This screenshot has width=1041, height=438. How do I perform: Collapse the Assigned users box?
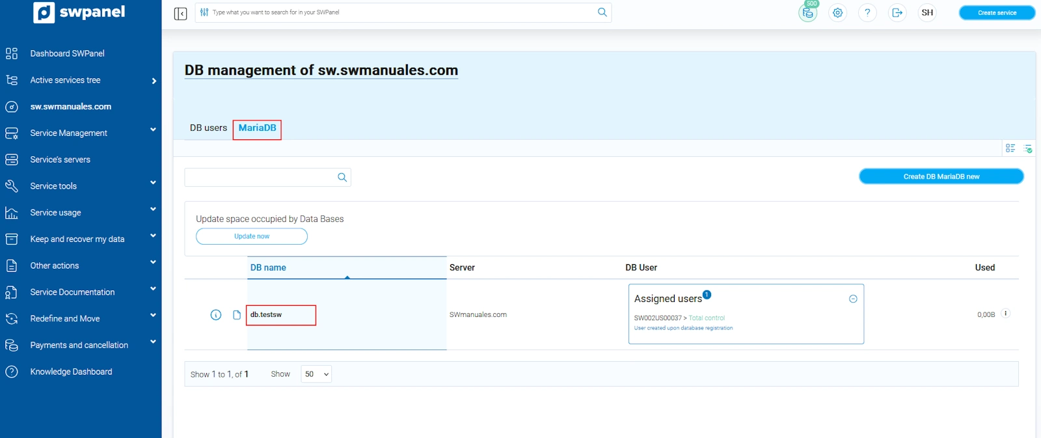(853, 299)
